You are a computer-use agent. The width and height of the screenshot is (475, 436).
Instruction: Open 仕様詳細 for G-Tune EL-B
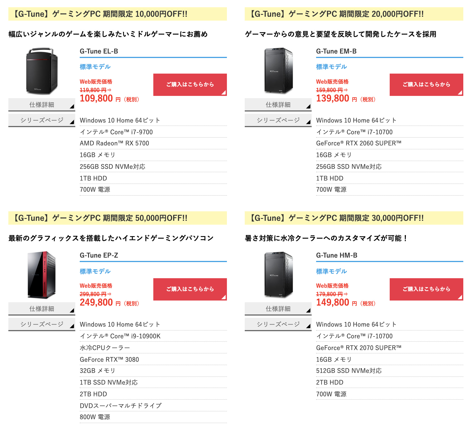pyautogui.click(x=42, y=105)
